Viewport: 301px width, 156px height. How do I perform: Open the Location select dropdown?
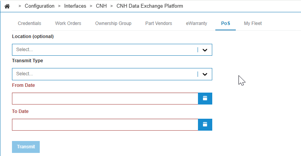pos(104,50)
